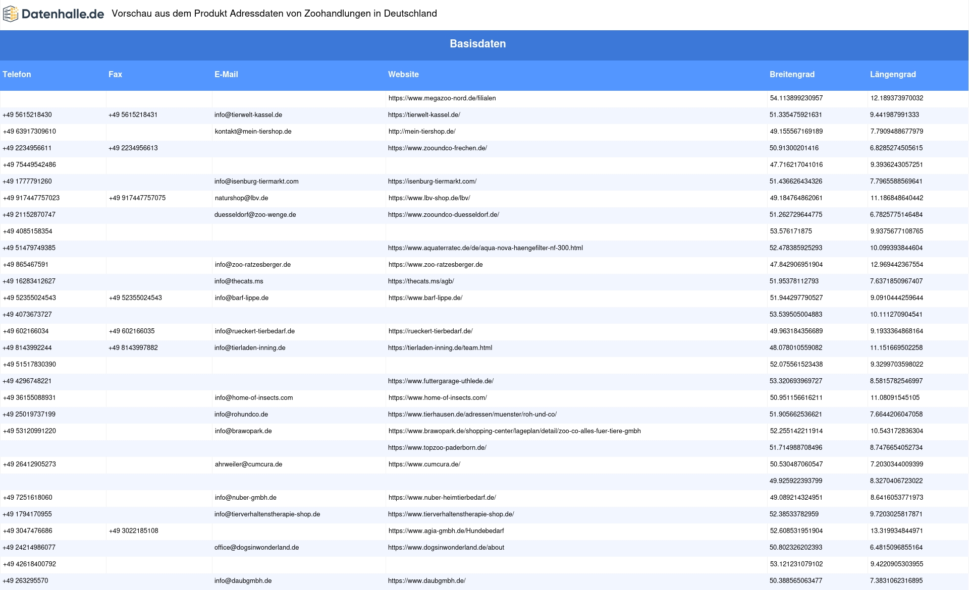This screenshot has width=969, height=590.
Task: Open the https://www.cumcura.de/ link
Action: (x=424, y=464)
